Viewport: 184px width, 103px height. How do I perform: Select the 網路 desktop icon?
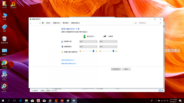[4, 28]
